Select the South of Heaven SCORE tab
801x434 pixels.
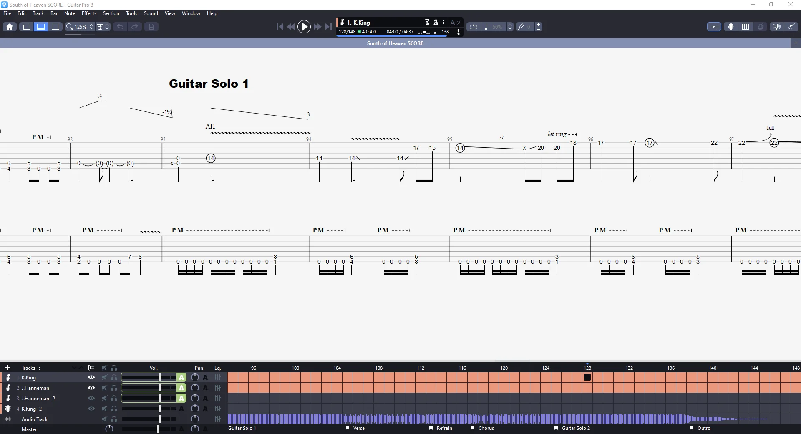click(x=395, y=43)
